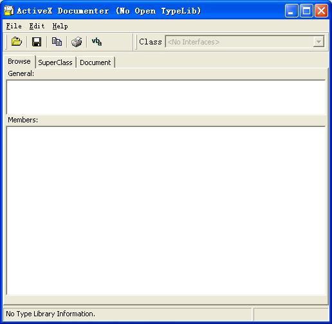This screenshot has height=324, width=332.
Task: Click ActiveX Documenter title bar app icon
Action: (x=9, y=10)
